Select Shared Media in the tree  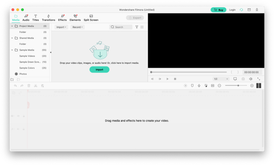[x=30, y=38]
